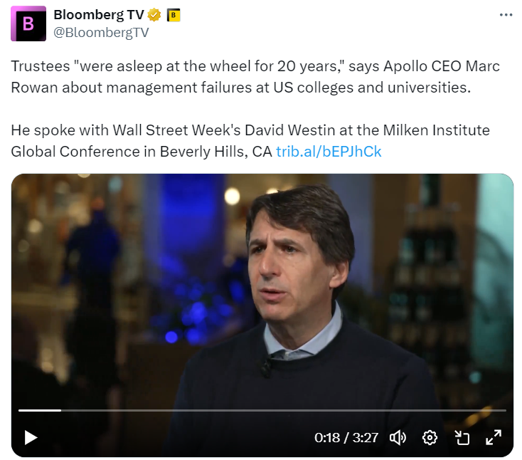Expand the video to fullscreen
The width and height of the screenshot is (522, 460).
coord(494,437)
